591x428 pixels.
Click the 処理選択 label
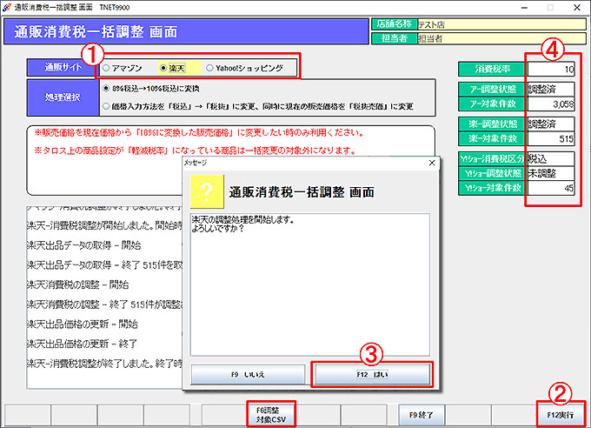tap(63, 97)
